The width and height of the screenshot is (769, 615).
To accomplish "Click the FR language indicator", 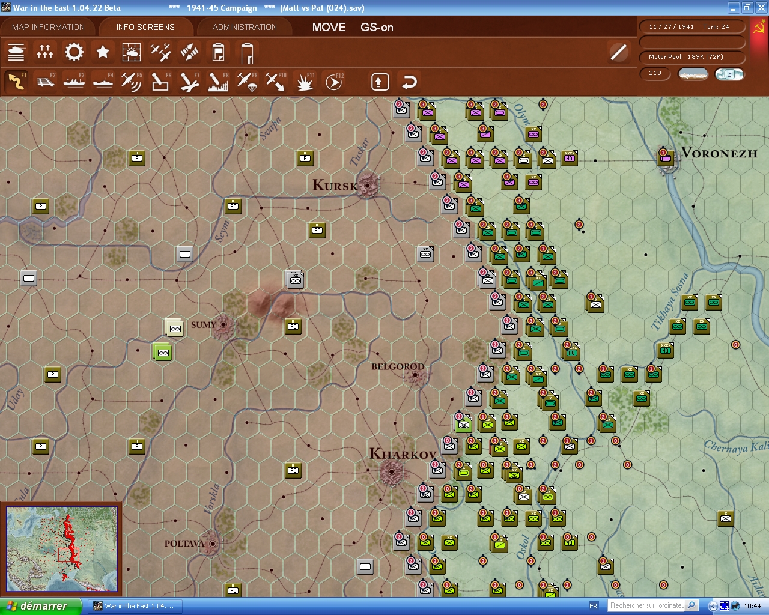I will click(x=594, y=606).
